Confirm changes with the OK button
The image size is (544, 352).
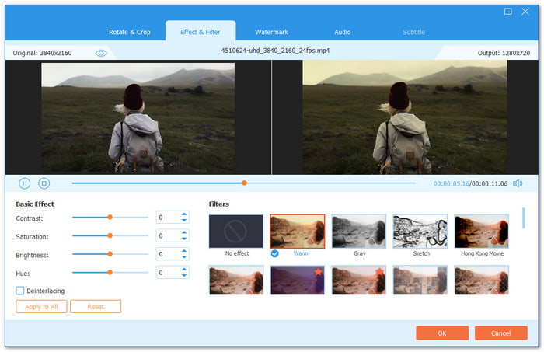pos(442,333)
